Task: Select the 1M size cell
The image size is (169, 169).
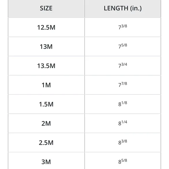Action: click(46, 85)
